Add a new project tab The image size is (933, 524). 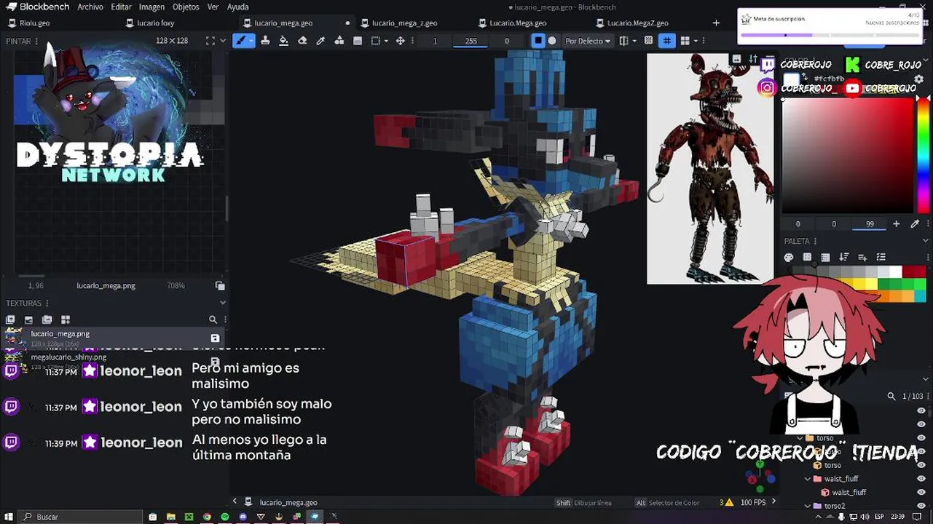point(716,23)
